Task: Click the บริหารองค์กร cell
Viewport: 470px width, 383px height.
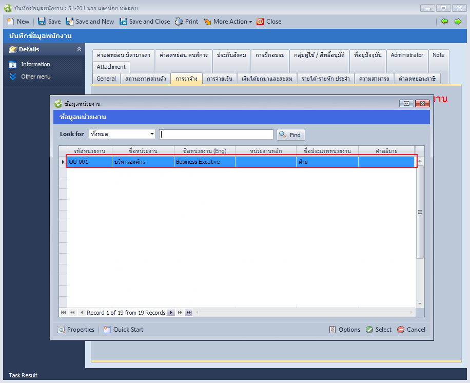Action: pyautogui.click(x=143, y=162)
